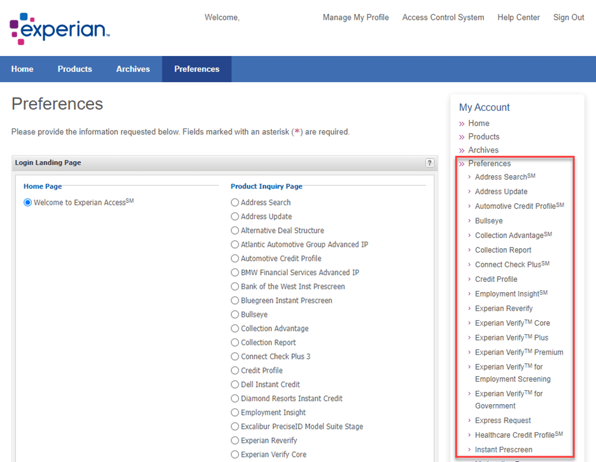Viewport: 596px width, 462px height.
Task: Open Archives in My Account sidebar
Action: pos(483,150)
